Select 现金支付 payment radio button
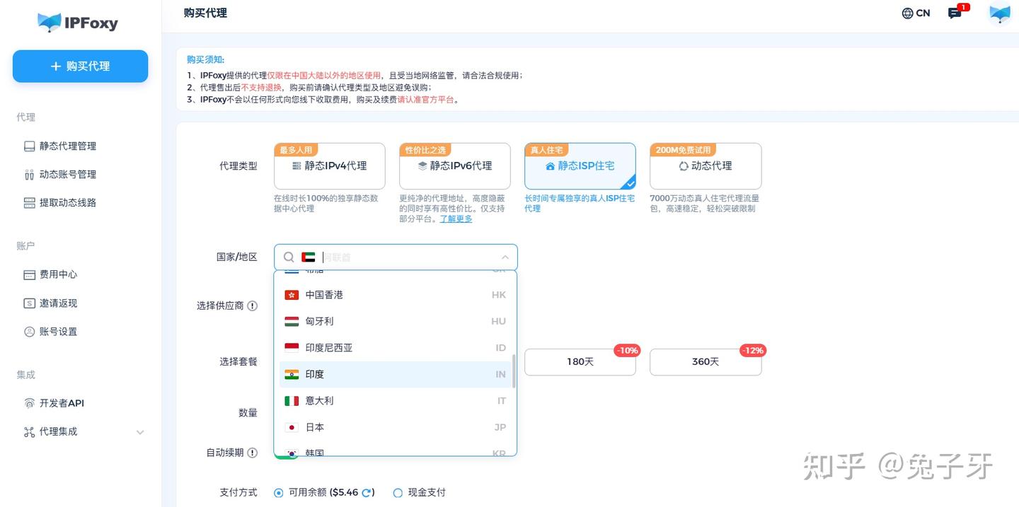Viewport: 1019px width, 507px height. [398, 493]
